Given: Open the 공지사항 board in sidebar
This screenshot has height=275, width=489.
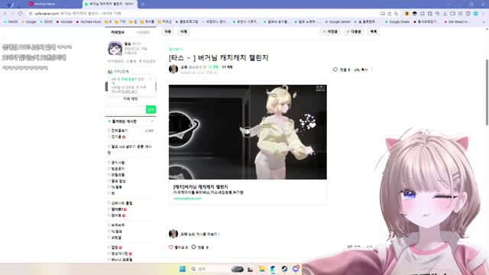Looking at the screenshot, I should [x=118, y=163].
